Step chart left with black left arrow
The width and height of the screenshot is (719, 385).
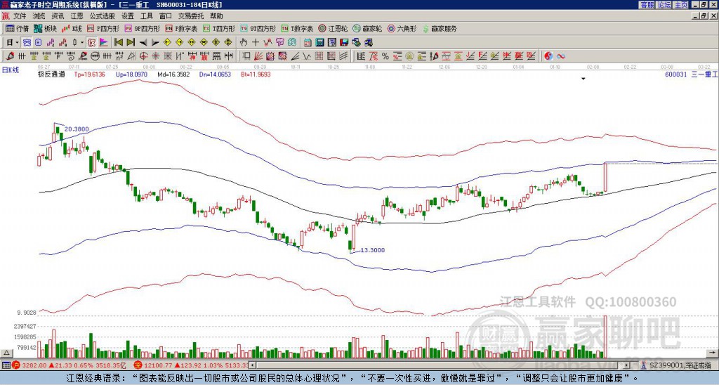143,42
